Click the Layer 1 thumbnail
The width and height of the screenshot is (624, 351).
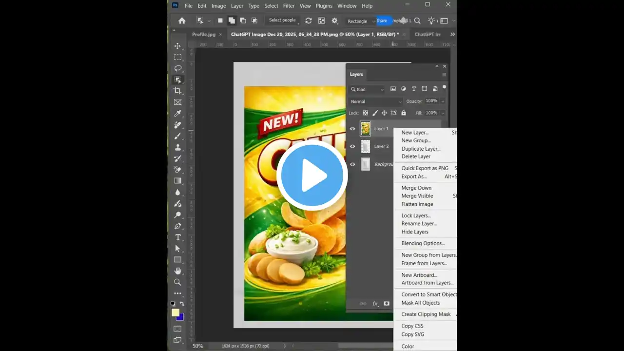click(x=365, y=129)
